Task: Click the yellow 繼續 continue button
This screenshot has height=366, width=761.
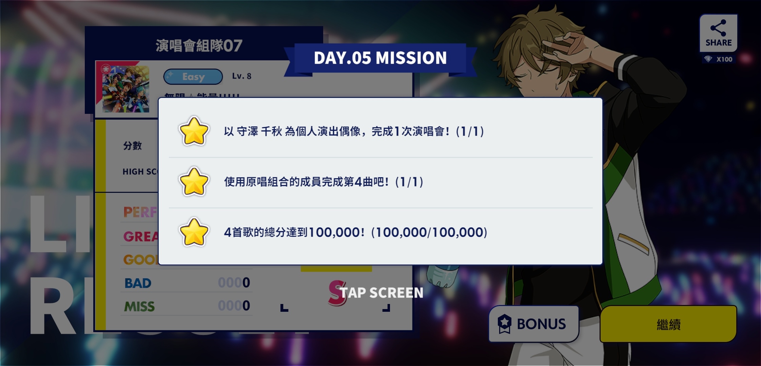Action: click(668, 324)
